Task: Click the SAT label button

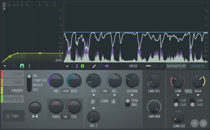Action: coord(65,117)
